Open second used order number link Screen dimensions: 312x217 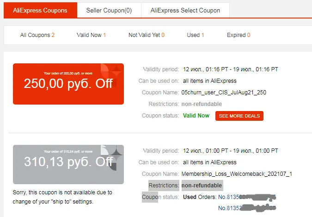(247, 208)
